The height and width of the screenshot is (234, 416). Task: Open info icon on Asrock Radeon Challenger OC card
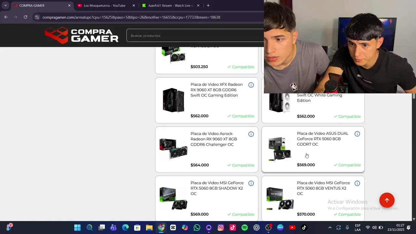coord(251,134)
